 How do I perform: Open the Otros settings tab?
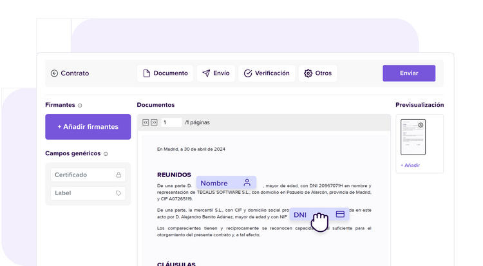pos(317,73)
